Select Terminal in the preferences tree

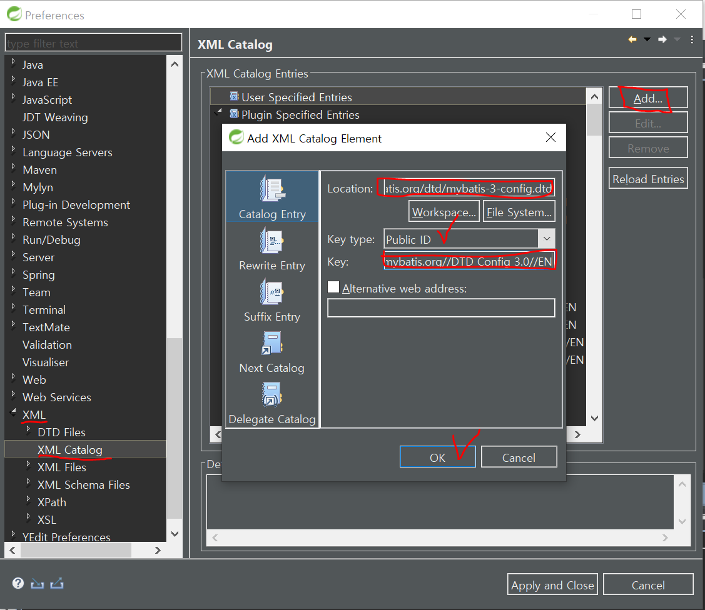click(x=44, y=309)
